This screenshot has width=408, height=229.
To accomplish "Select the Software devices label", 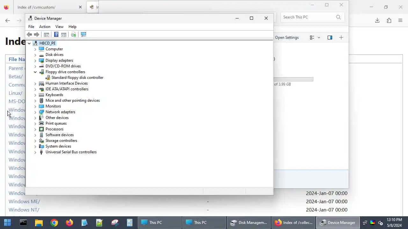I will [x=60, y=135].
